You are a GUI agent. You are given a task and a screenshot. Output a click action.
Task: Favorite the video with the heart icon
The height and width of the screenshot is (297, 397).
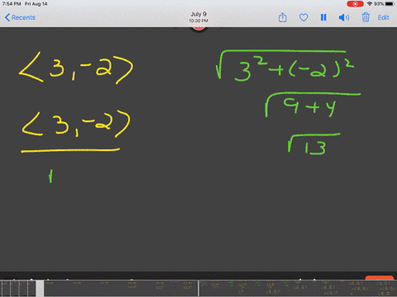click(304, 17)
